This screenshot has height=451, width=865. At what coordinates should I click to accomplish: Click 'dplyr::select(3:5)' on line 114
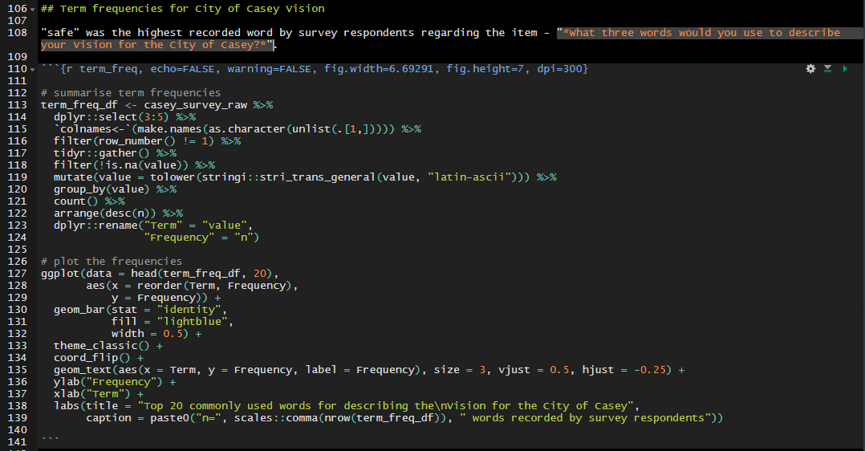[x=111, y=117]
